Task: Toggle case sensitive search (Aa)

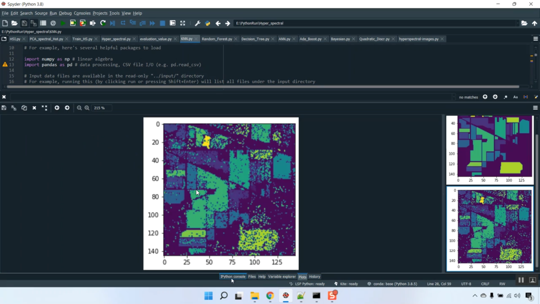Action: click(x=516, y=97)
